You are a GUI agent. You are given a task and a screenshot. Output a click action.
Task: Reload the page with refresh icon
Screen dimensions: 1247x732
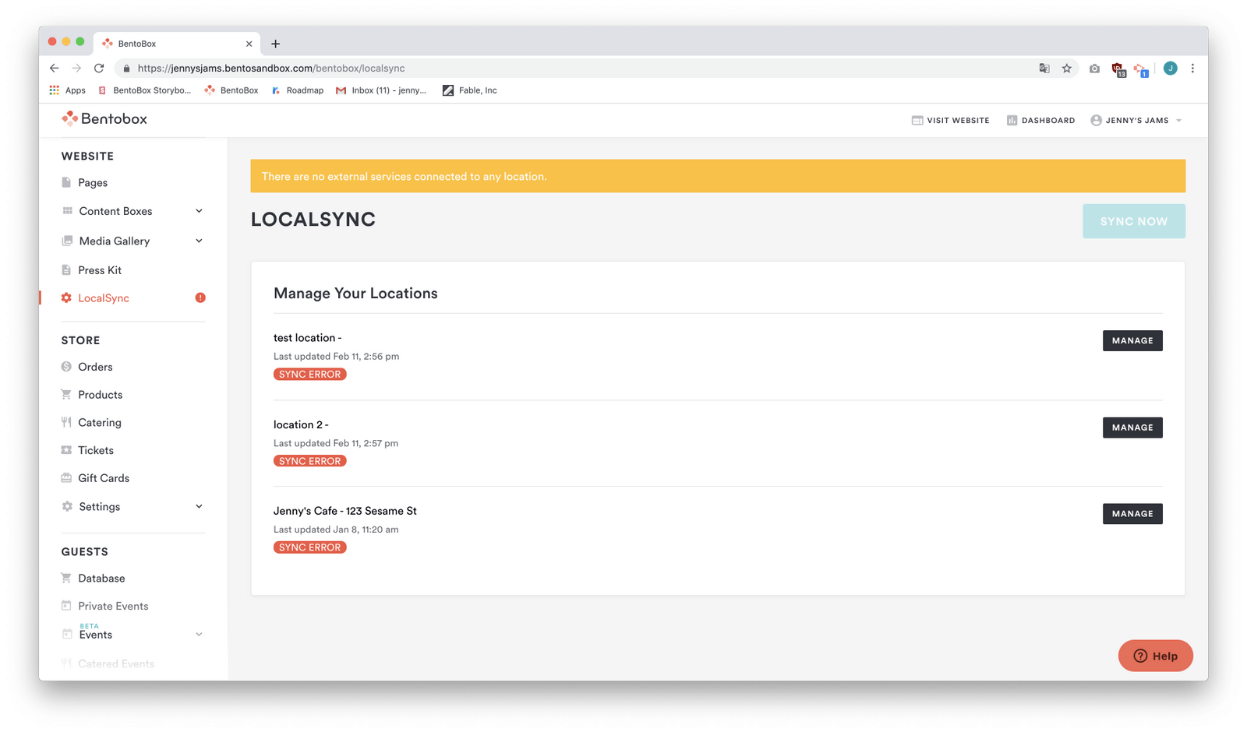tap(99, 69)
